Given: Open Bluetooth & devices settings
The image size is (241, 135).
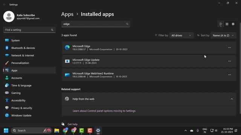Looking at the screenshot, I should coord(29,48).
